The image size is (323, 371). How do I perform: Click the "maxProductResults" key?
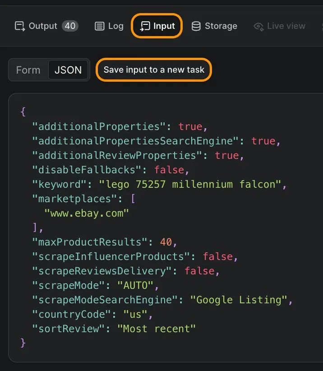(x=90, y=242)
